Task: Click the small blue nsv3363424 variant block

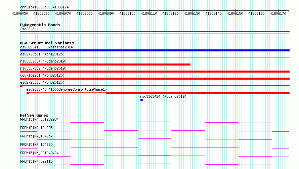Action: coord(142,100)
